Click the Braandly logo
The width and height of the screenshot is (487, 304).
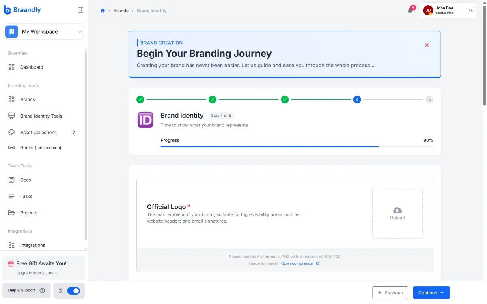(22, 10)
